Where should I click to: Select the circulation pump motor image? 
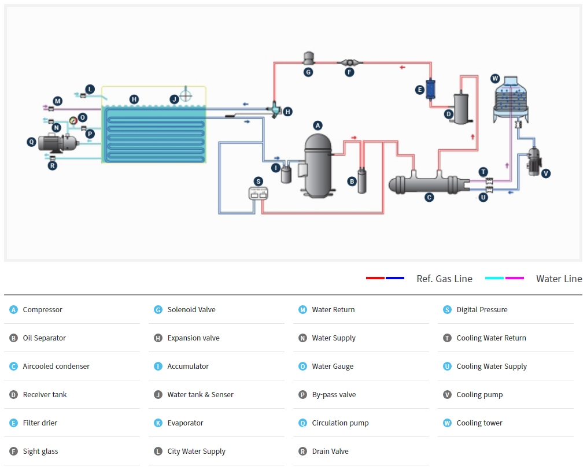point(56,142)
